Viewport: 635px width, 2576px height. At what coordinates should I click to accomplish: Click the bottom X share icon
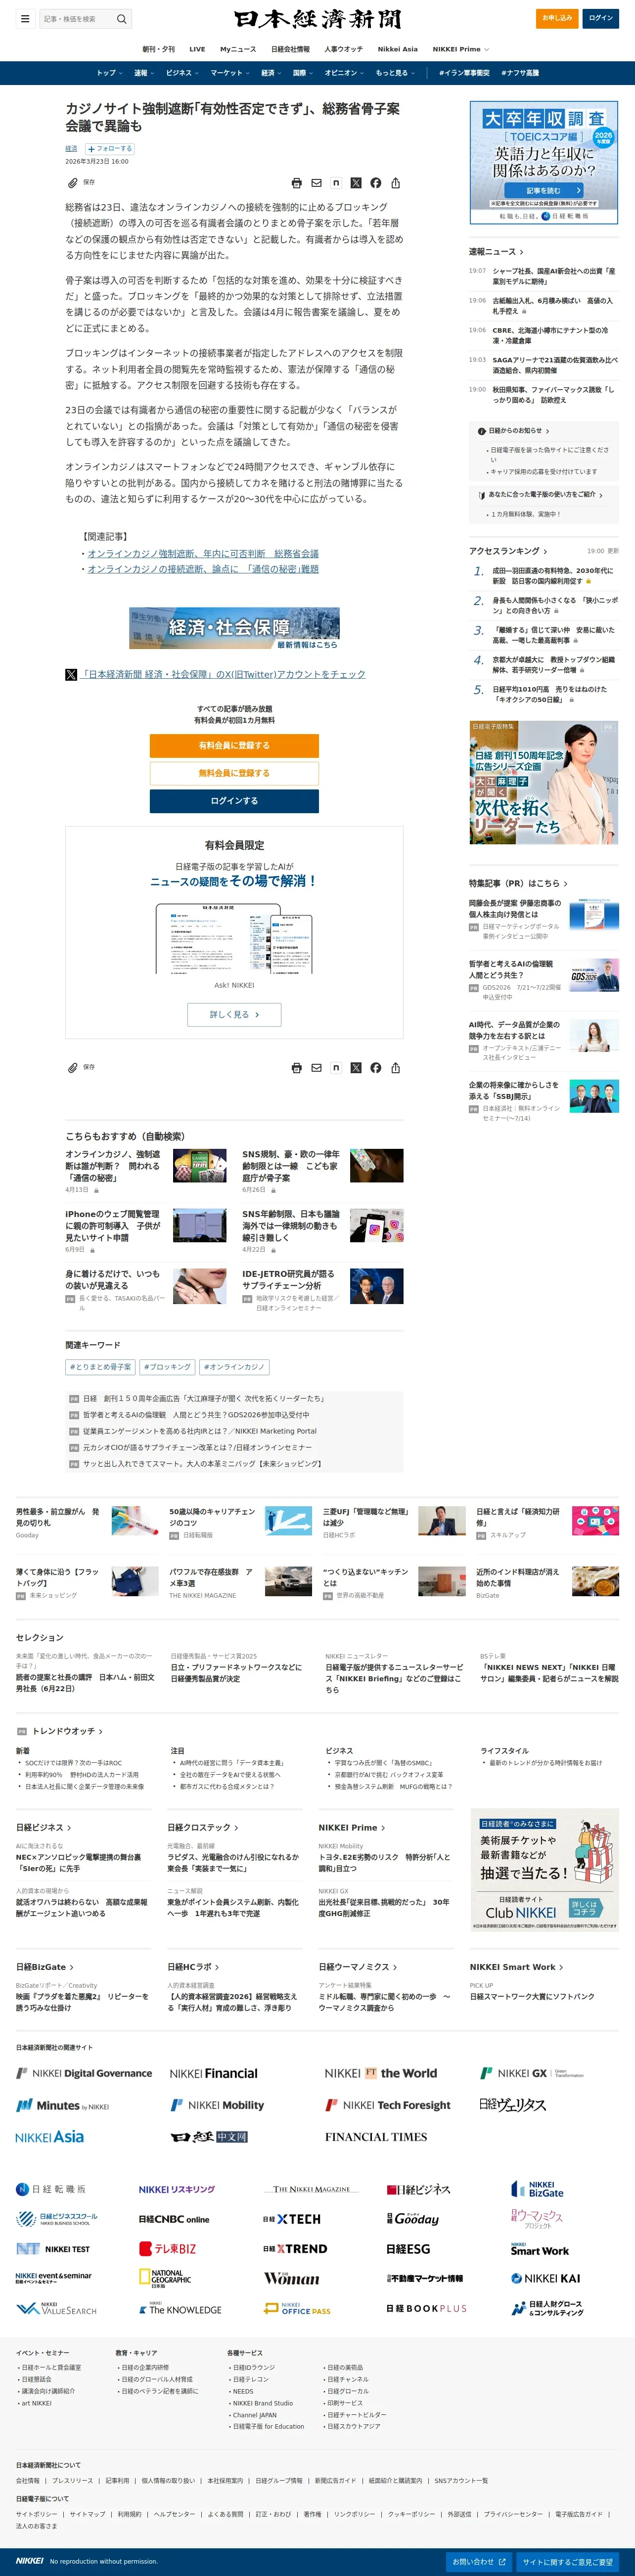[x=356, y=1068]
